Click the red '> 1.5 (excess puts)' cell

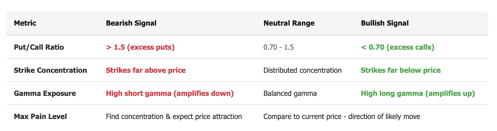coord(140,47)
